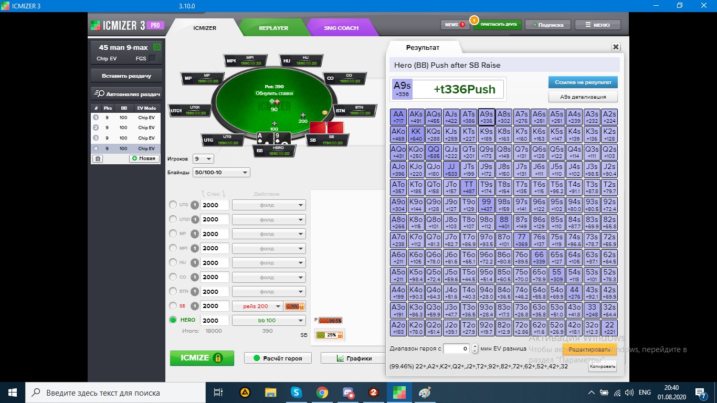
Task: Adjust P 99.5% range bar
Action: tap(331, 320)
